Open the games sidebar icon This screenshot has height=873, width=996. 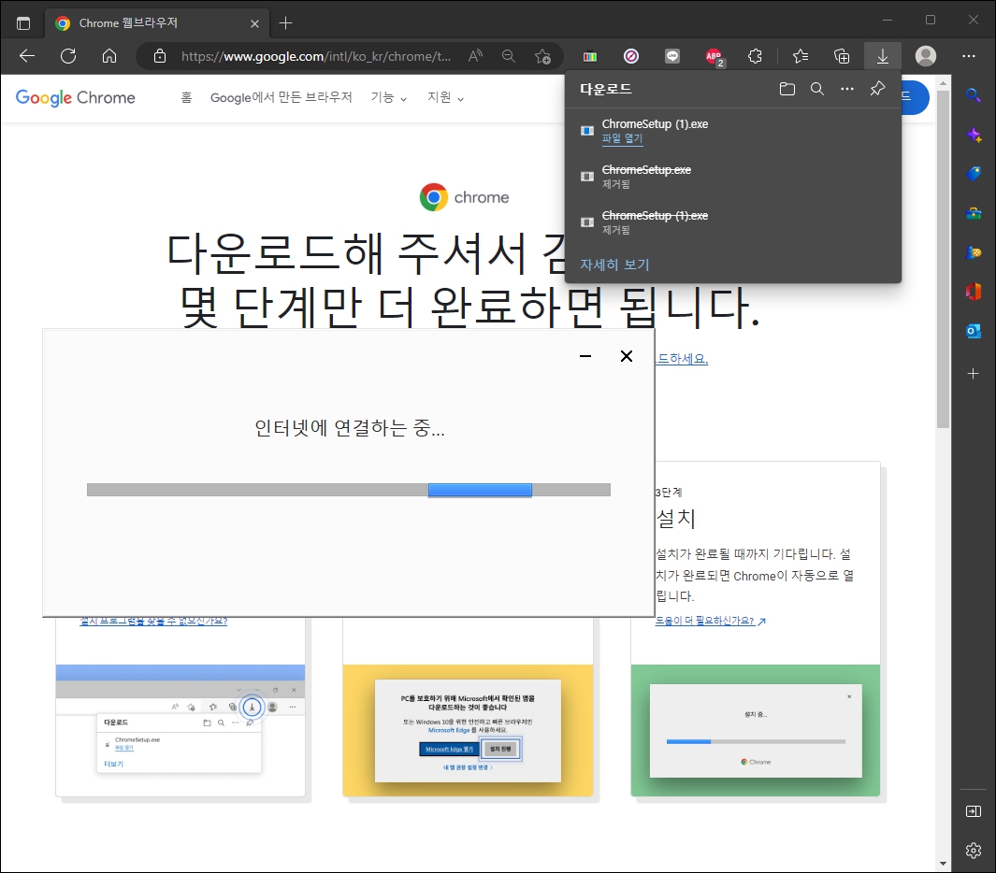[x=974, y=252]
